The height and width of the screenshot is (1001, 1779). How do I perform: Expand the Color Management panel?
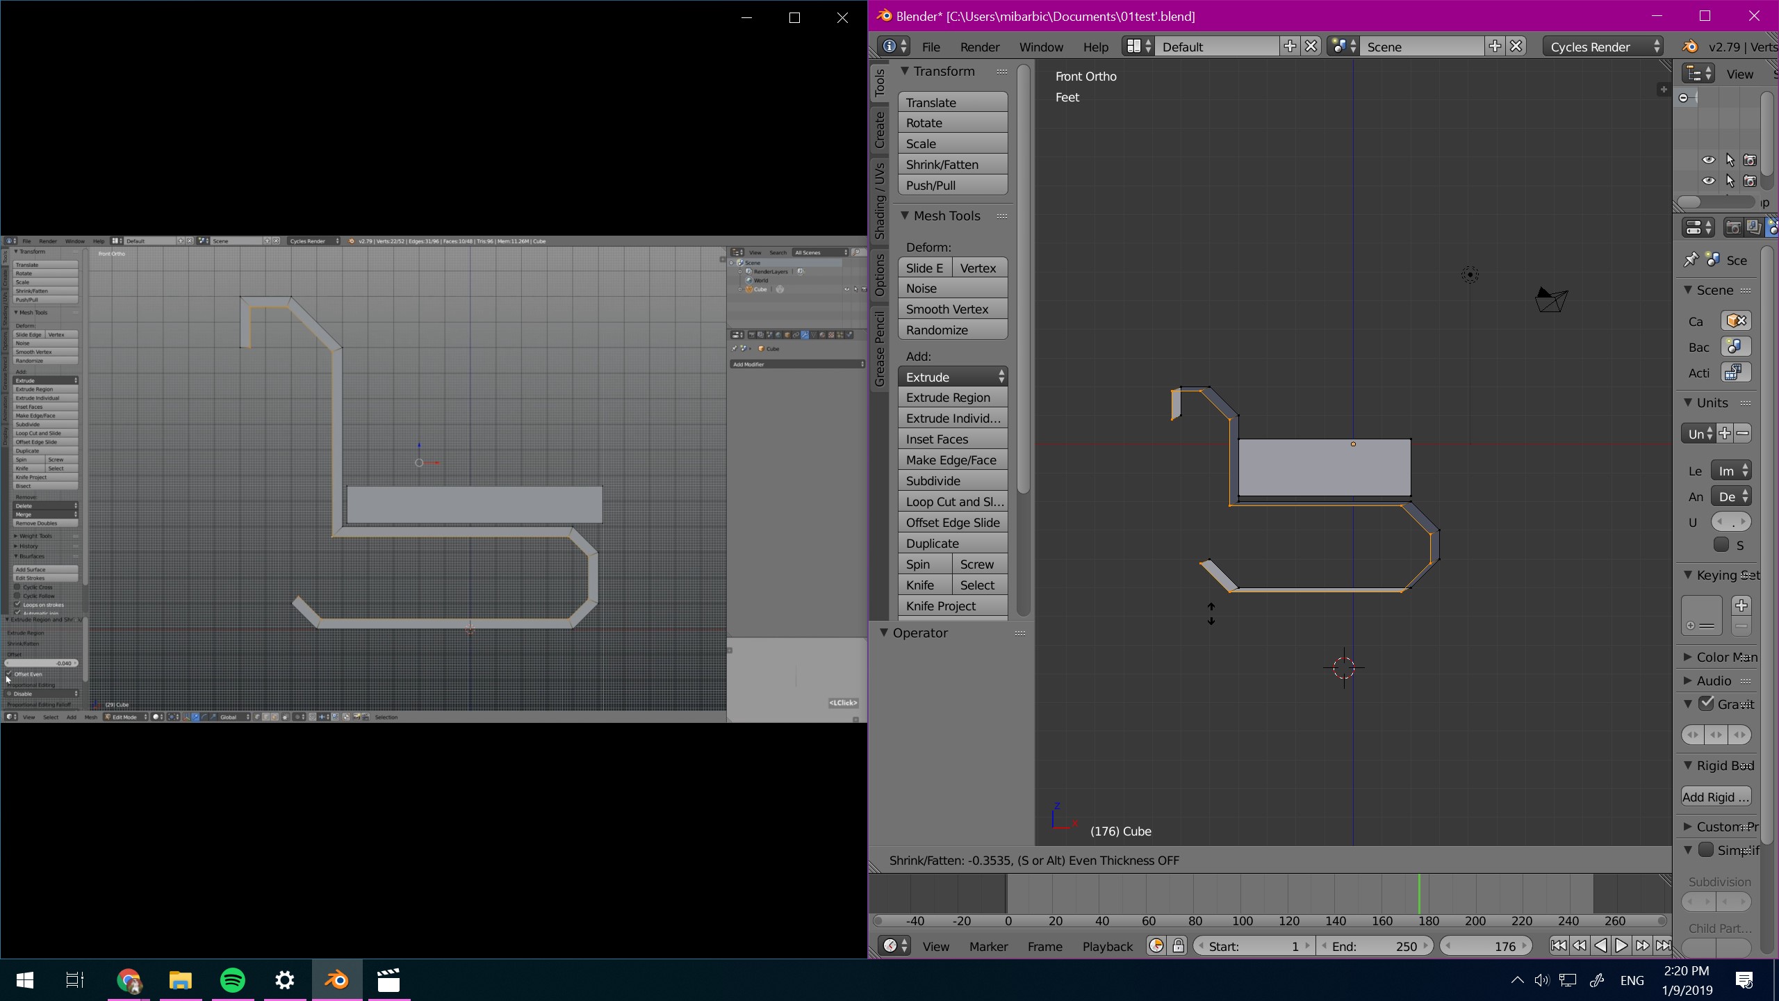point(1690,656)
